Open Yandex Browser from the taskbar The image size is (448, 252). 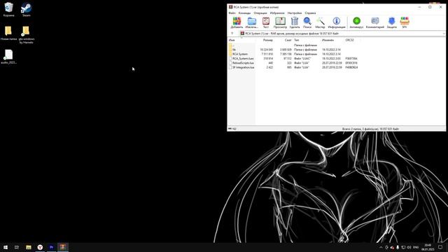click(x=40, y=247)
